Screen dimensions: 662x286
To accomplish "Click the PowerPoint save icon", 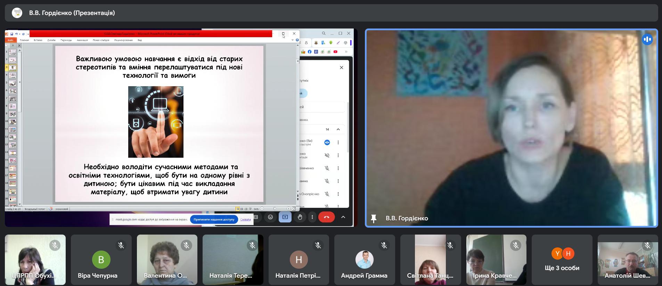I will 11,34.
